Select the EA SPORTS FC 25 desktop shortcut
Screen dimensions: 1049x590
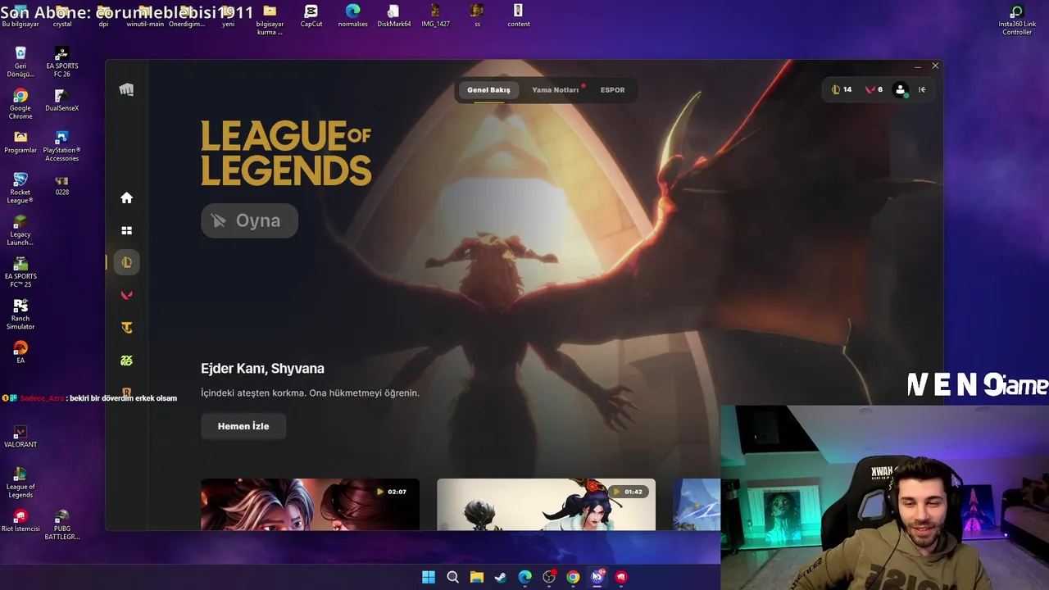[x=20, y=272]
